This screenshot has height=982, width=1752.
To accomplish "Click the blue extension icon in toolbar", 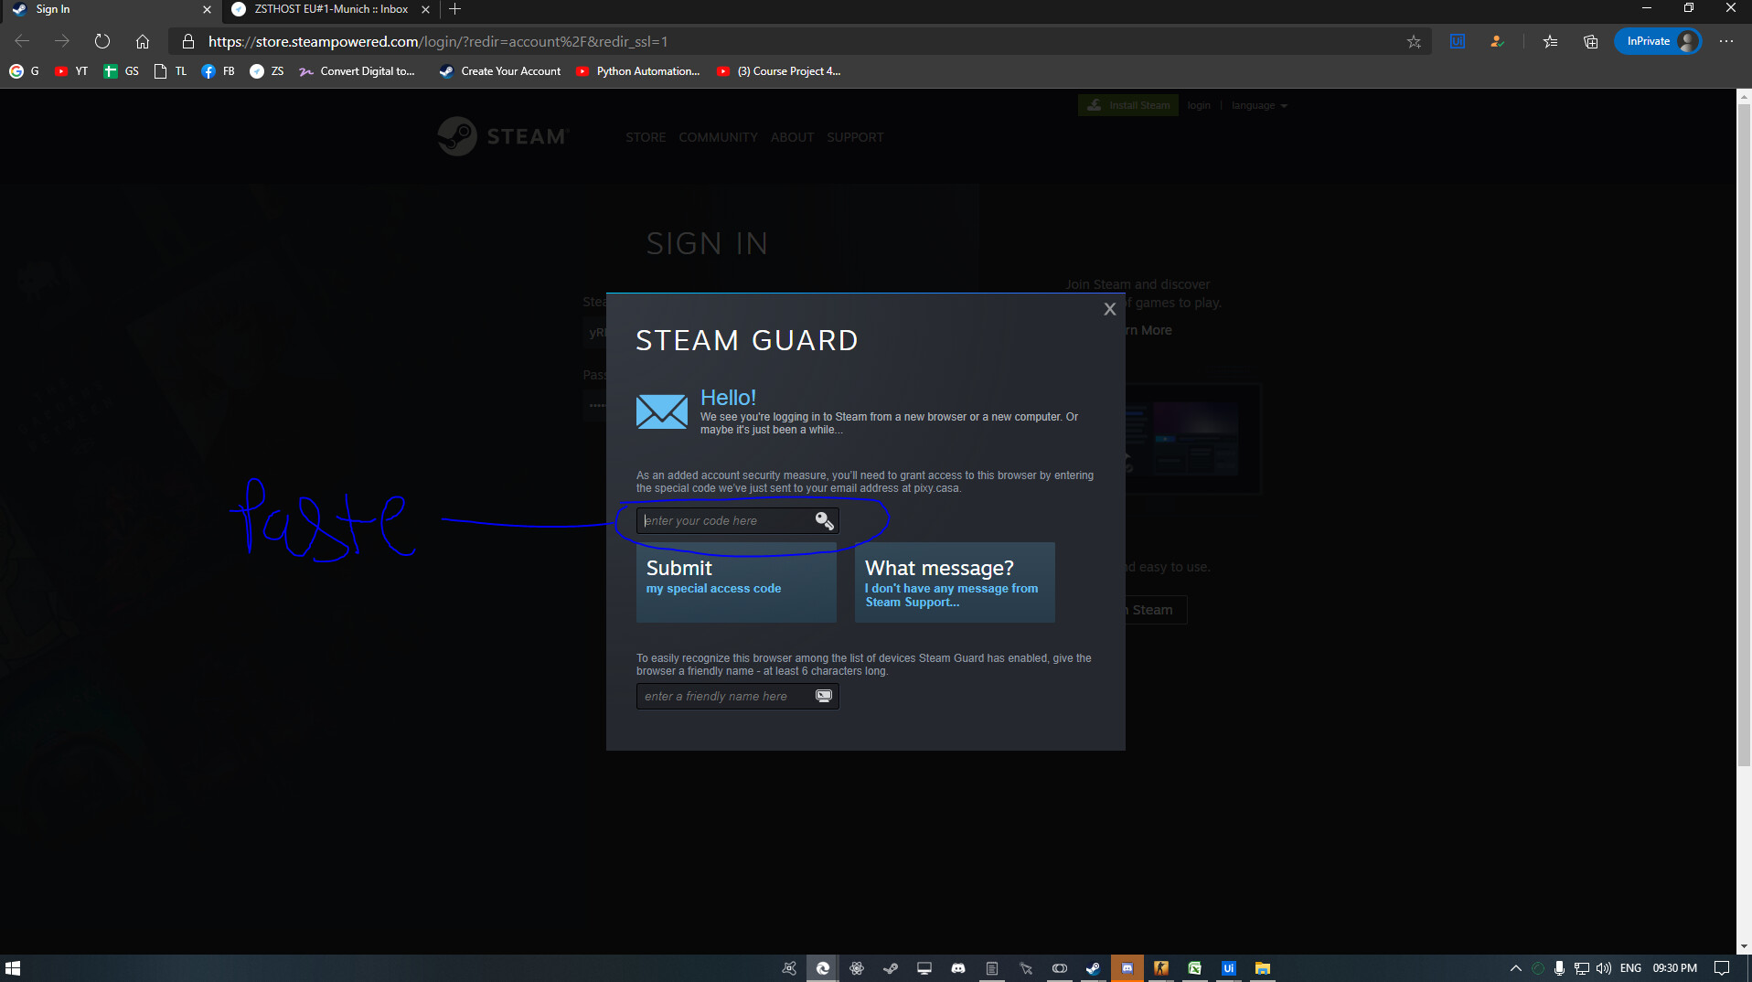I will [1458, 41].
